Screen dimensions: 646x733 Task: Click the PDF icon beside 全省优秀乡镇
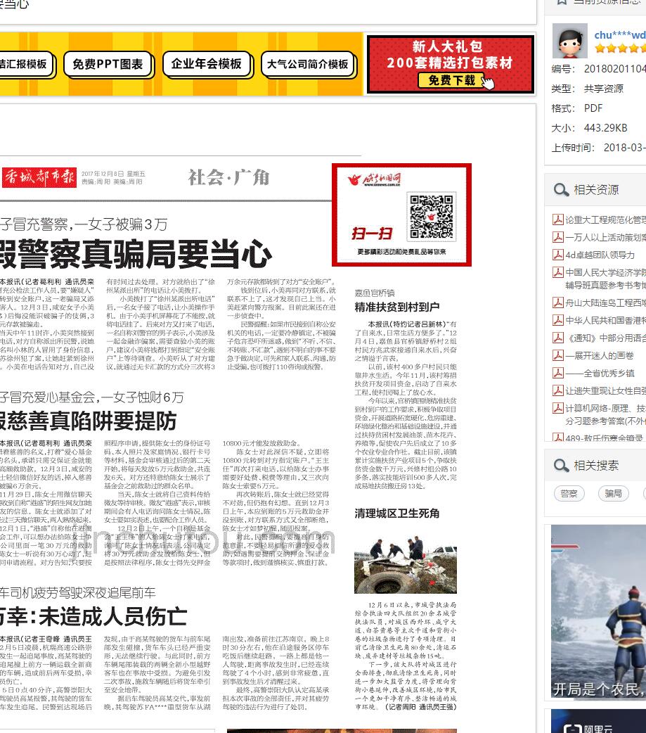click(x=558, y=373)
